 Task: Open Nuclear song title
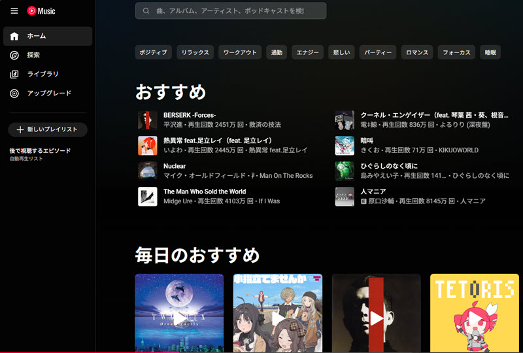click(x=175, y=166)
